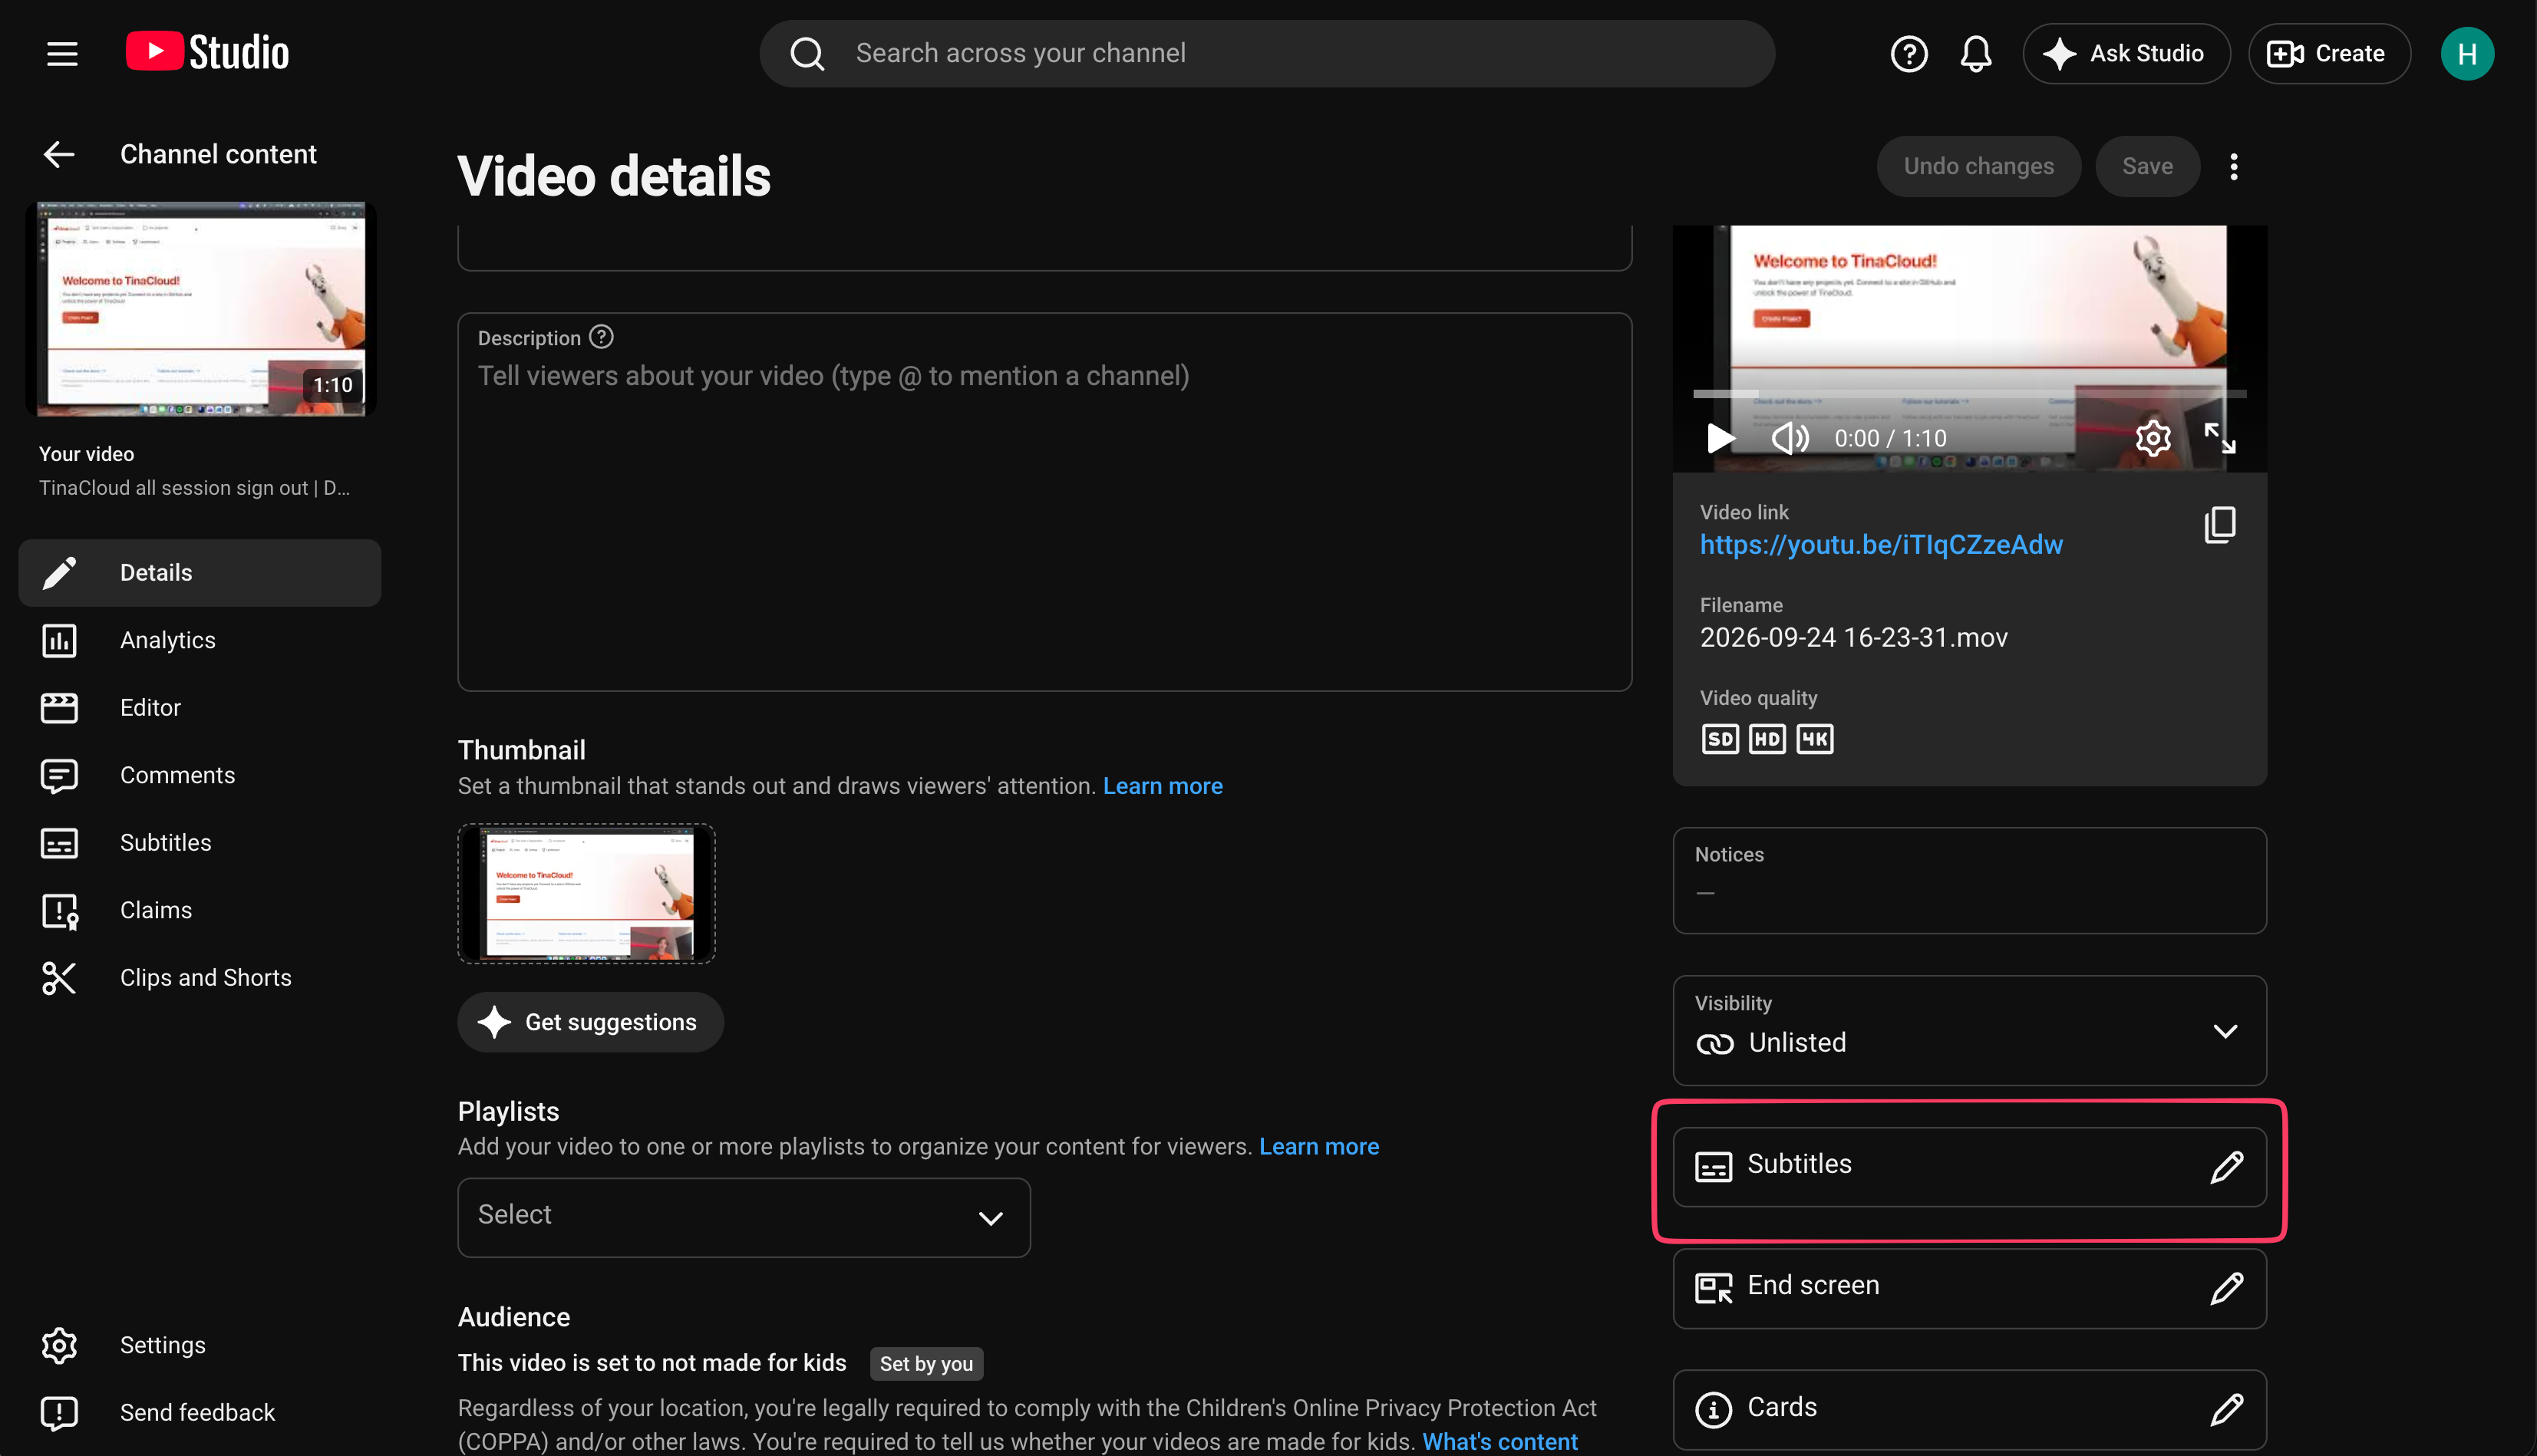Open the Help question mark icon
Screen dimensions: 2537x1456
tap(1909, 53)
